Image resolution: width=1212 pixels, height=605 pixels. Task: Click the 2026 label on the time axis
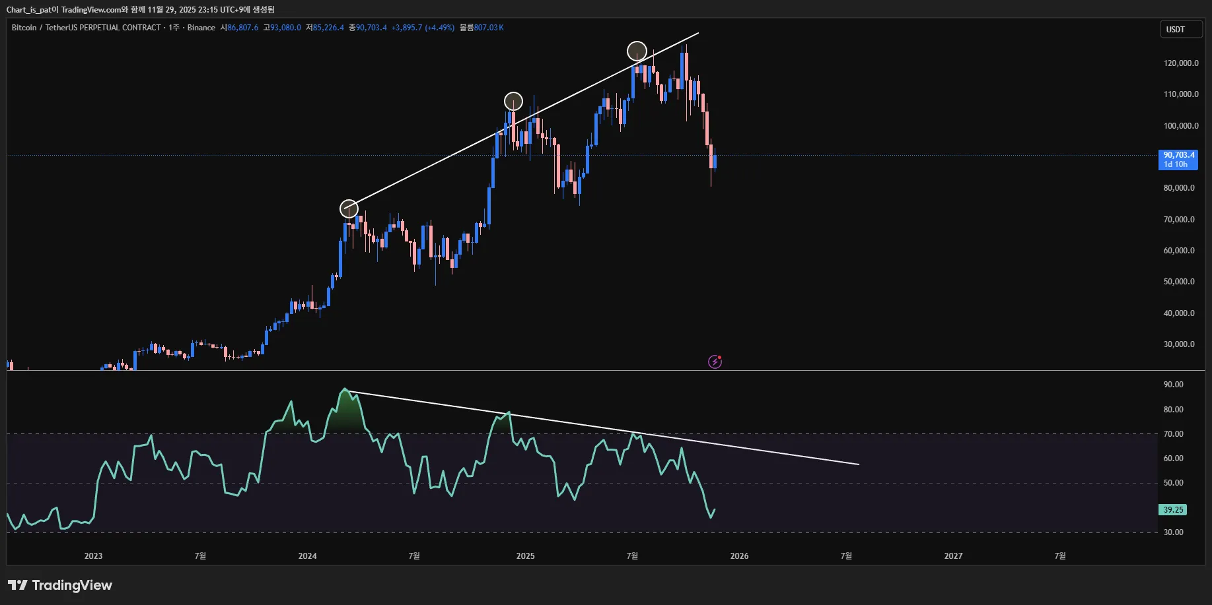point(739,556)
